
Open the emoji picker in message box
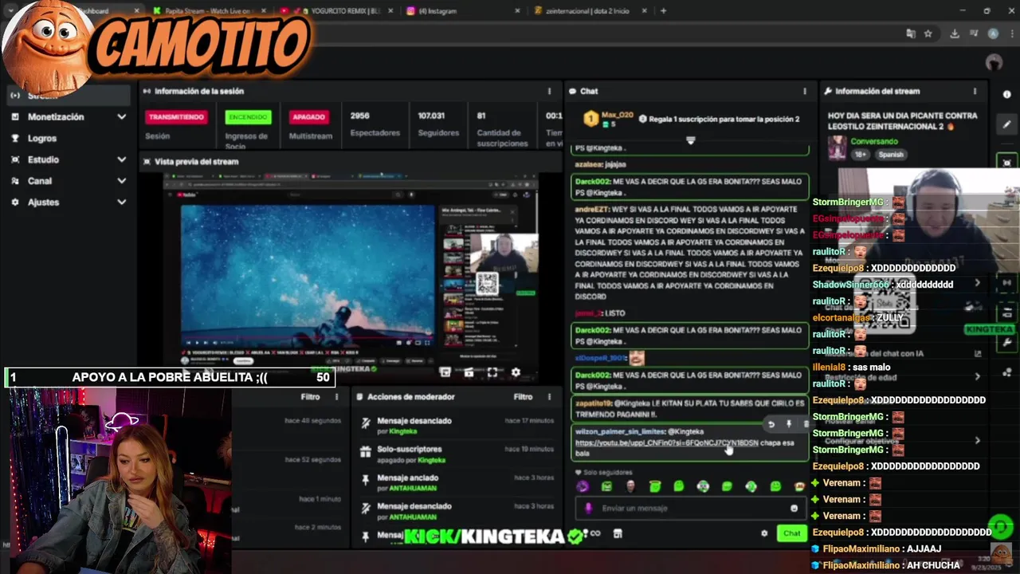794,508
